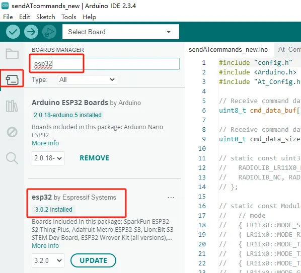Click the Verify sketch checkmark button
The height and width of the screenshot is (273, 301).
tap(13, 32)
